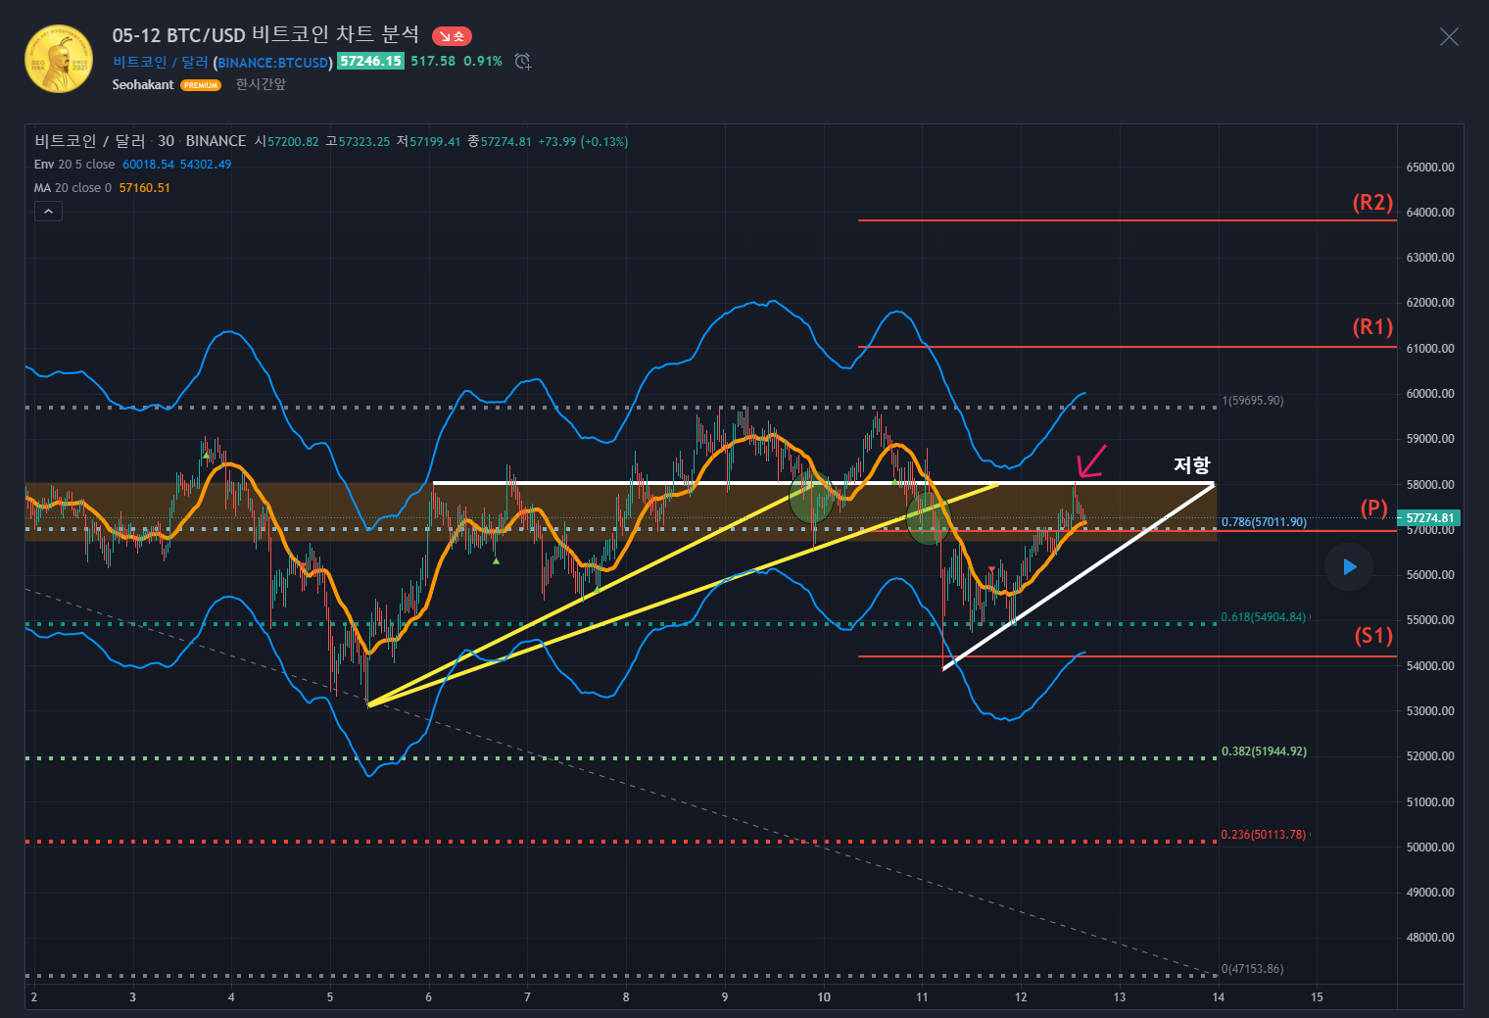Open the 비트코인 / 달러 symbol link
Screen dimensions: 1489x1018
pyautogui.click(x=161, y=62)
